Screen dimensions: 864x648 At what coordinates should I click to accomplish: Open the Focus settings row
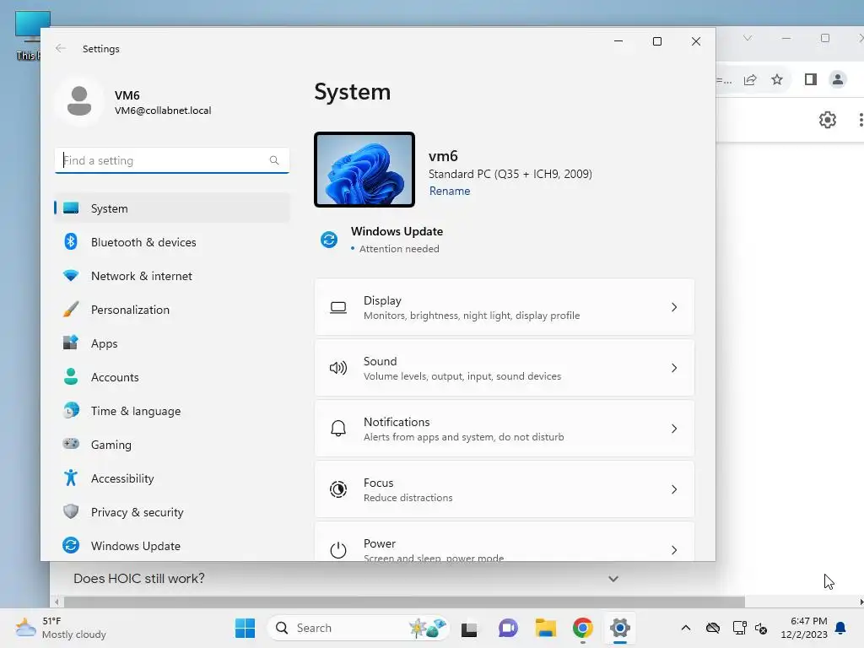pos(505,489)
